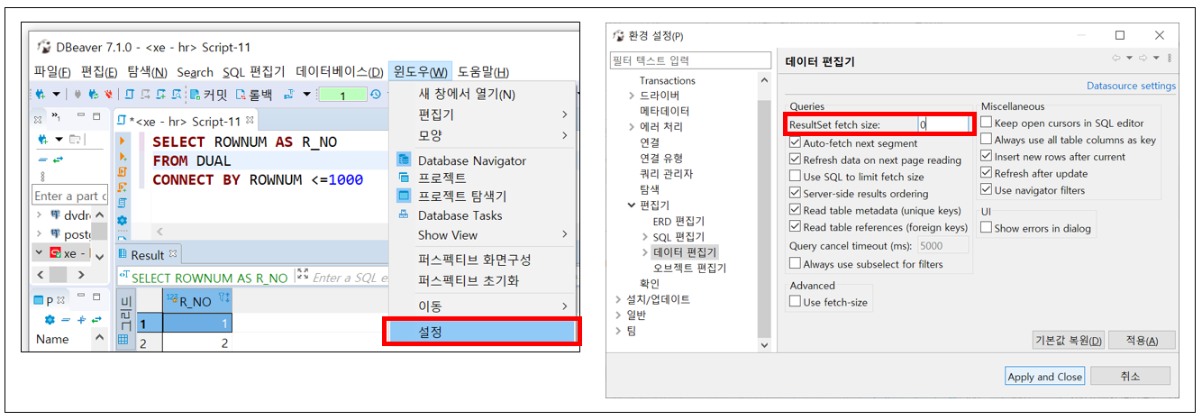The width and height of the screenshot is (1202, 420).
Task: Enable Use SQL to limit fetch size
Action: (795, 177)
